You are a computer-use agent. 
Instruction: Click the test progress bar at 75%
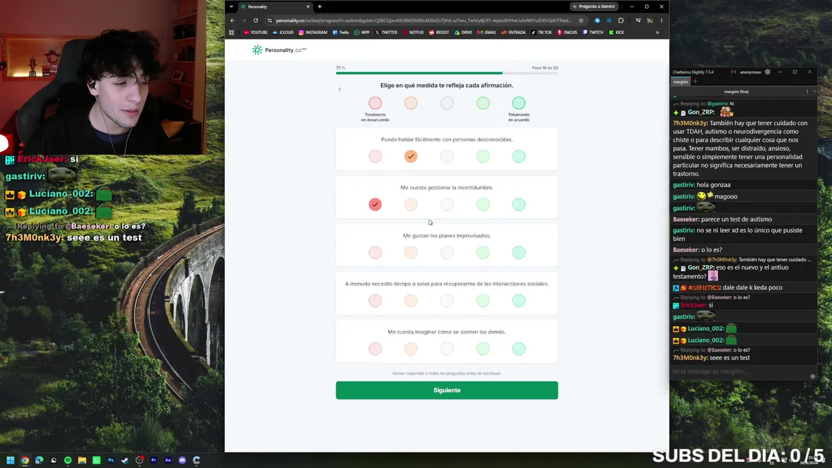coord(447,73)
